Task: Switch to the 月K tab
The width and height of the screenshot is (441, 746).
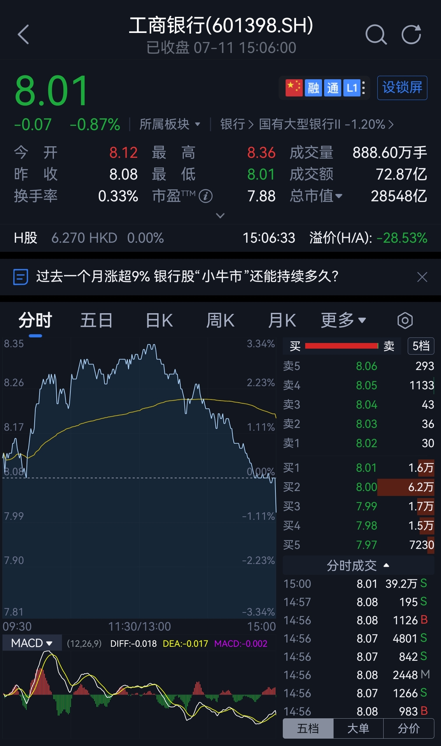Action: (x=282, y=320)
